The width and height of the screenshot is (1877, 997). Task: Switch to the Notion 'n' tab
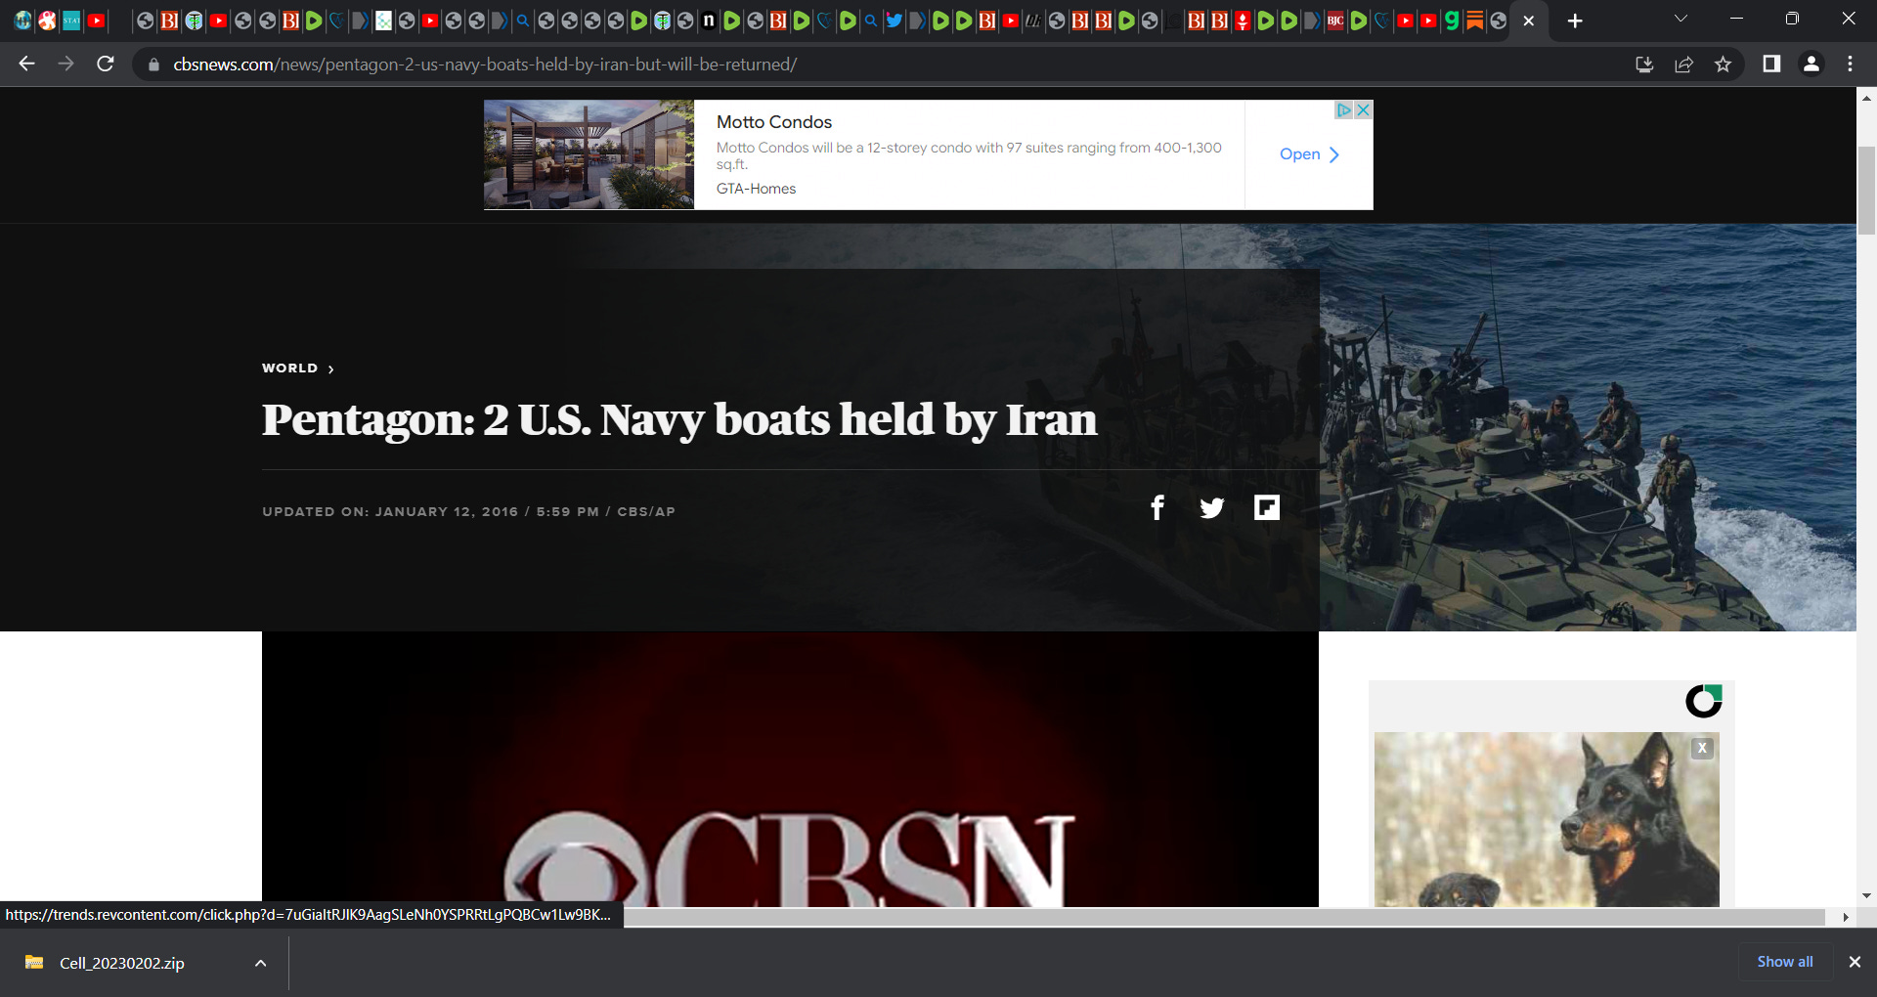(x=709, y=21)
